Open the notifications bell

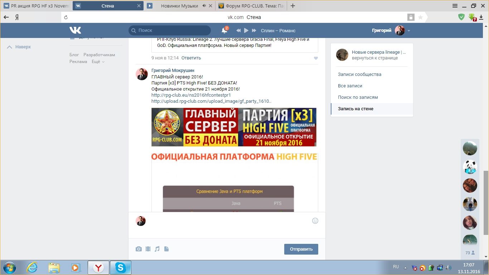[224, 30]
